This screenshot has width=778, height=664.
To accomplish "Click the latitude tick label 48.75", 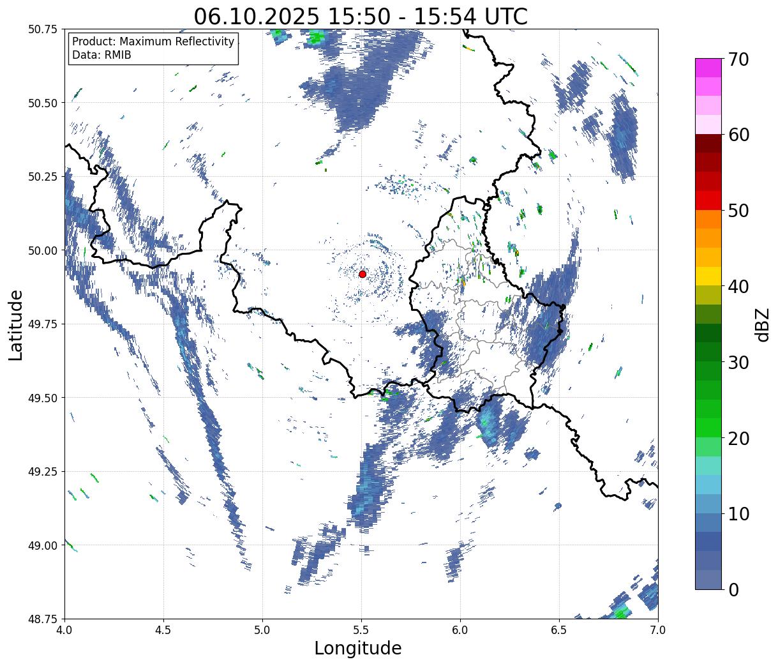I will [x=42, y=619].
